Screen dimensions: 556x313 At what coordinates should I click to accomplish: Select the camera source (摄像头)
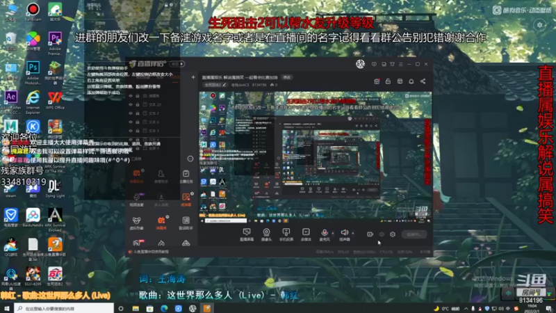[x=266, y=234]
